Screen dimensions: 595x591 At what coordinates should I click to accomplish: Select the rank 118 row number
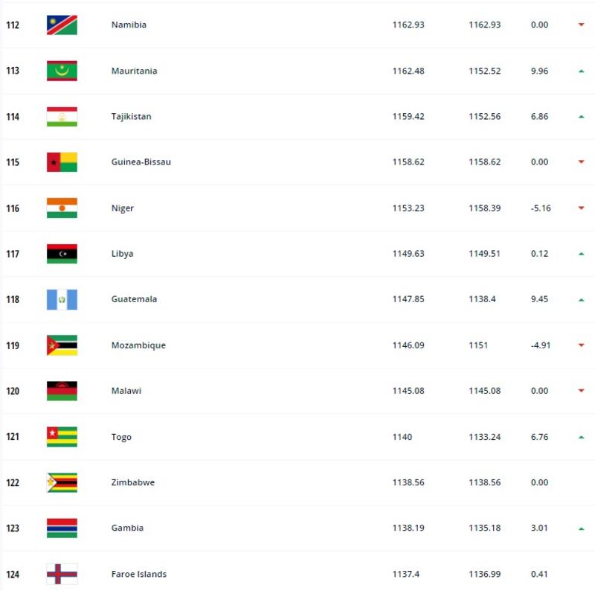[13, 300]
